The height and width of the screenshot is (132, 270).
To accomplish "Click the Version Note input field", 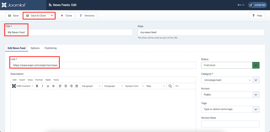I will coord(230,124).
